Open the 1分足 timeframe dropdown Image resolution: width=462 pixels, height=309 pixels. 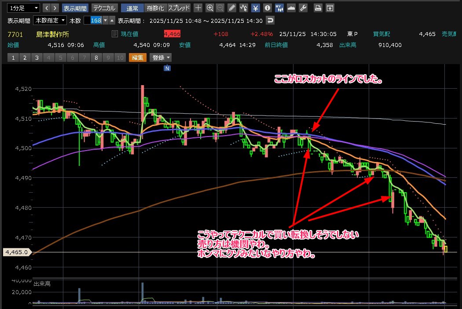pos(23,8)
